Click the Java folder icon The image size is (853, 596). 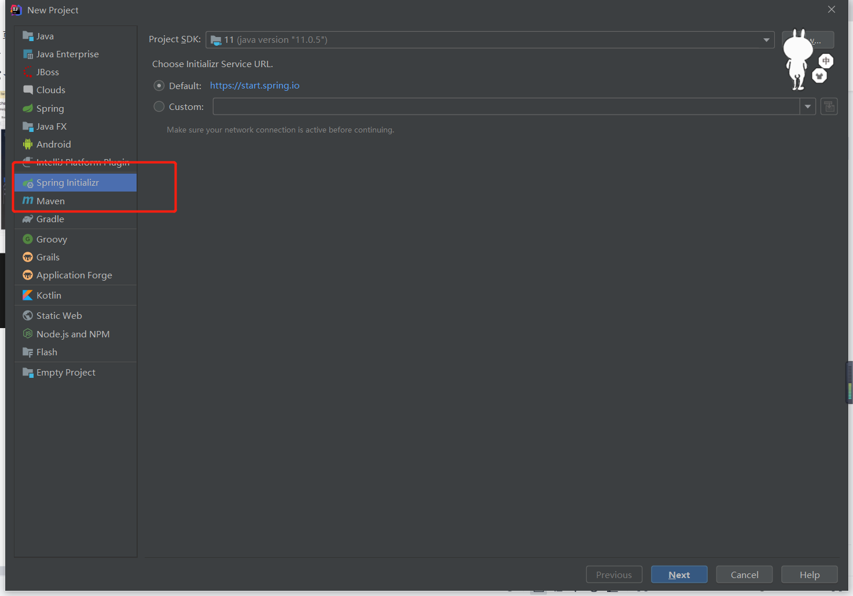[28, 36]
